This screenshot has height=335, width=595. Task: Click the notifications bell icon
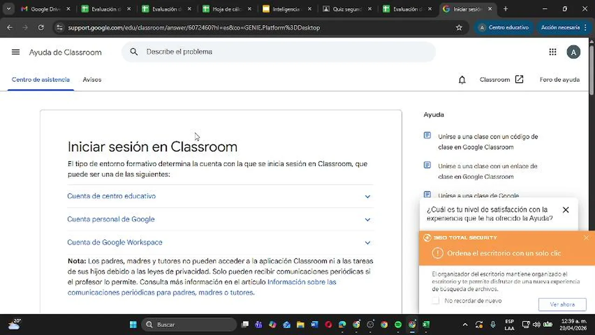pyautogui.click(x=462, y=80)
